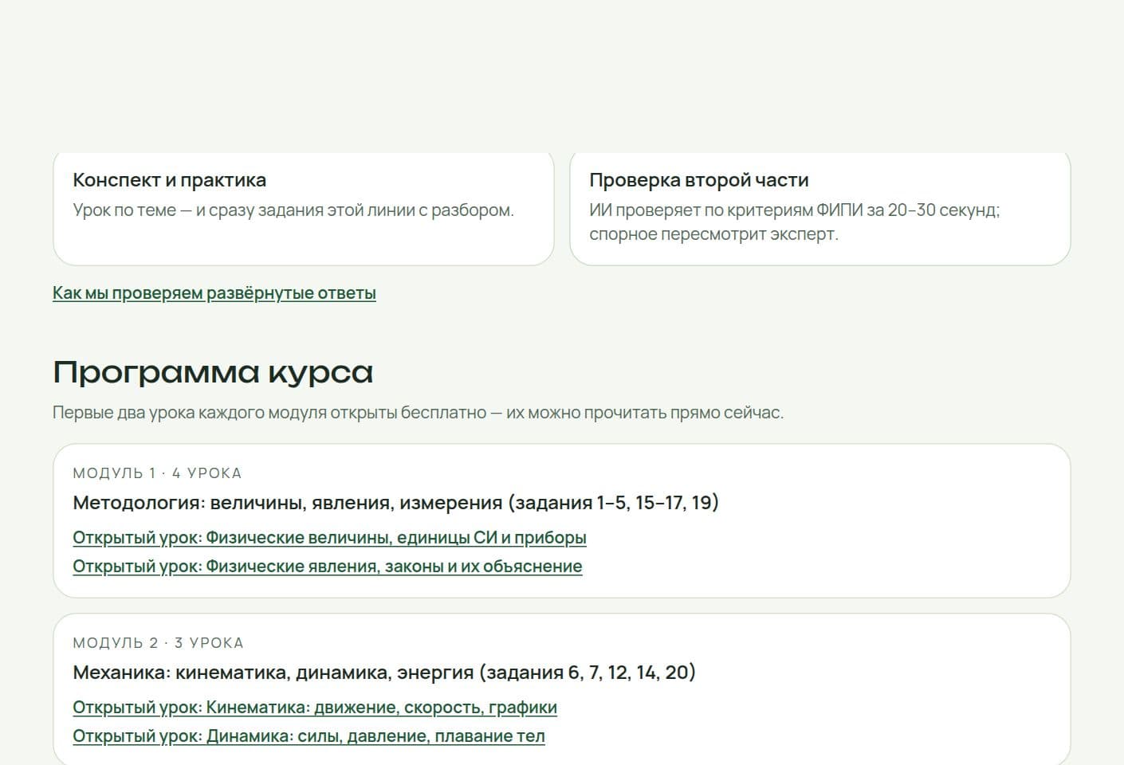
Task: Open lesson 'Динамика: силы, давление, плавание тел'
Action: [x=309, y=736]
